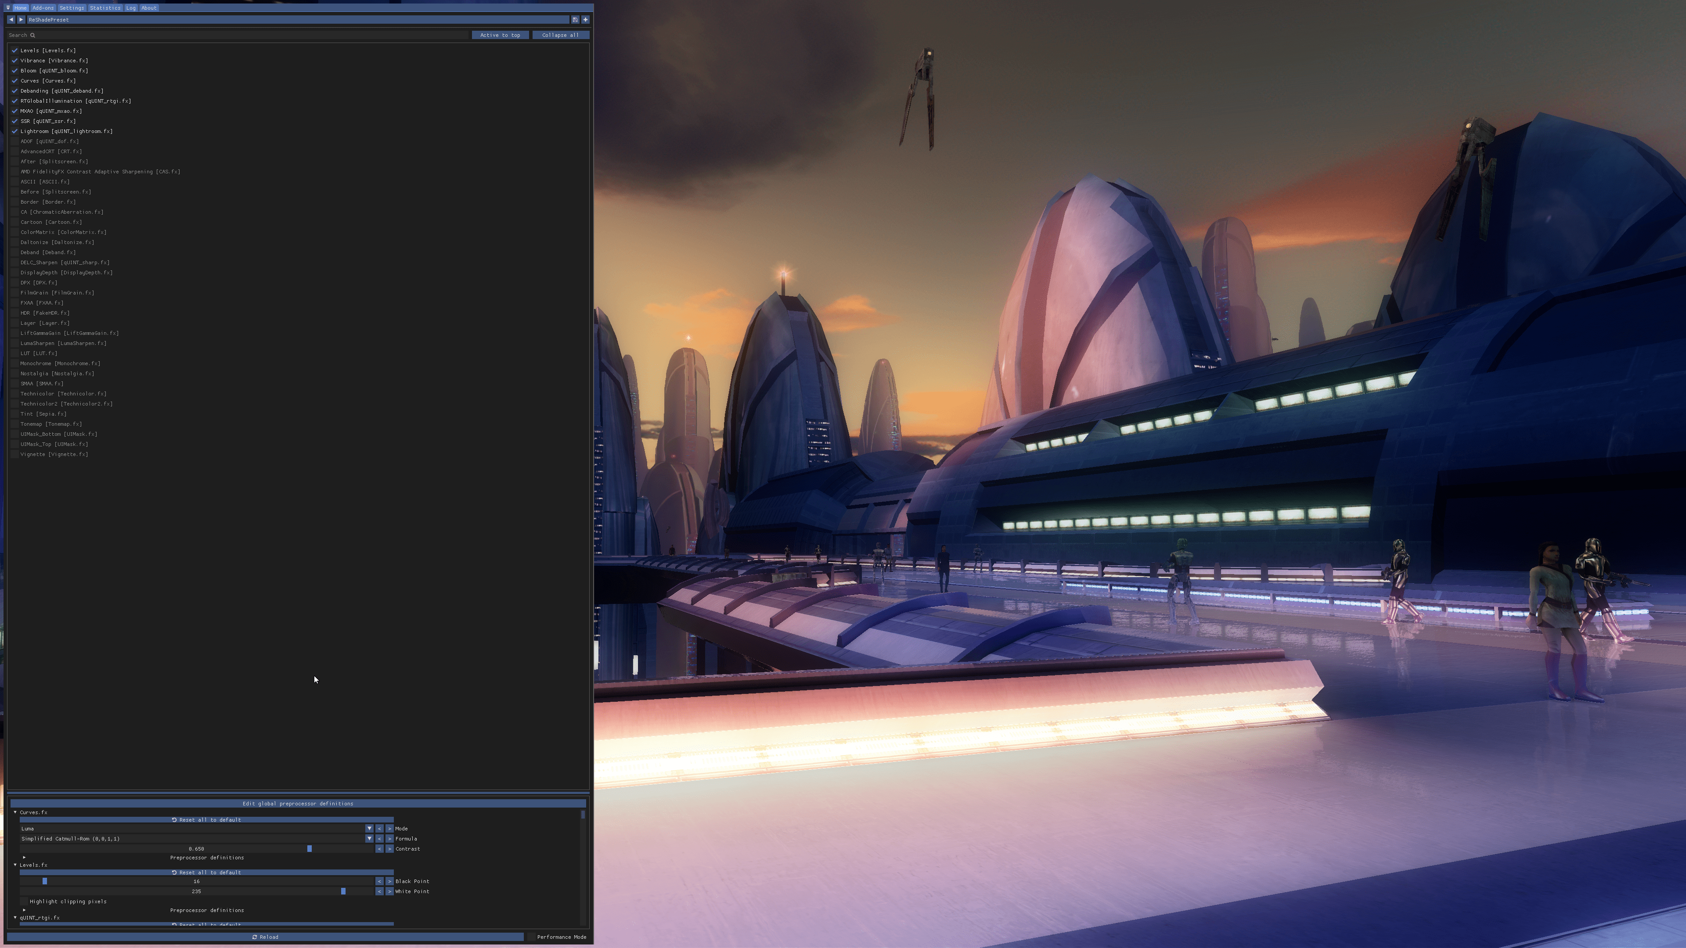Click the save preset floppy icon
Viewport: 1686px width, 948px height.
click(575, 20)
